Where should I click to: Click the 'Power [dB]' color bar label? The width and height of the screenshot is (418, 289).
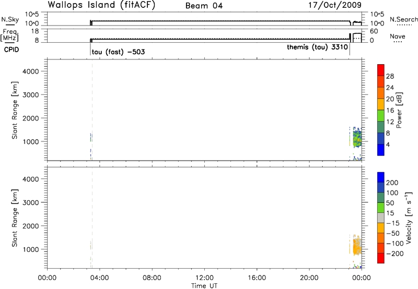coord(399,110)
